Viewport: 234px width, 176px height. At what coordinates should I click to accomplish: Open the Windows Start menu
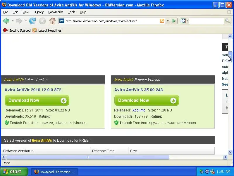coord(14,172)
